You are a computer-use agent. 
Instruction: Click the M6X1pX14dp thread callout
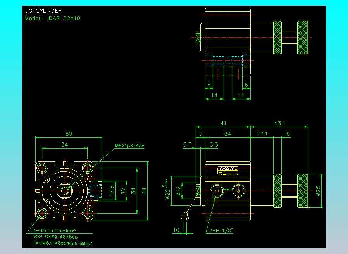129,146
